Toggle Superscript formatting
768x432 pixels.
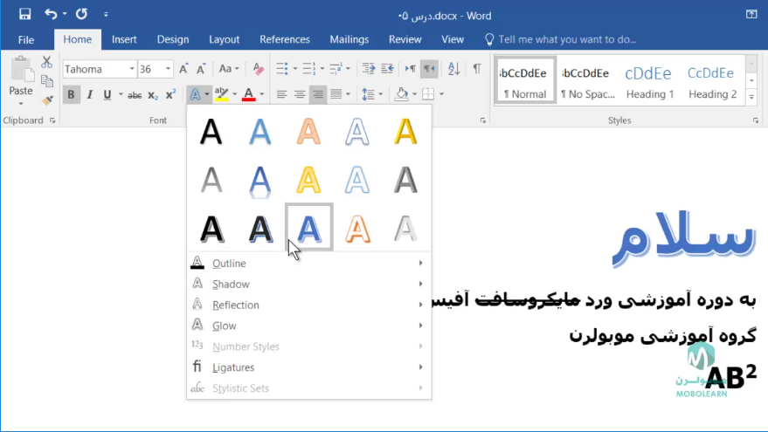click(x=170, y=94)
